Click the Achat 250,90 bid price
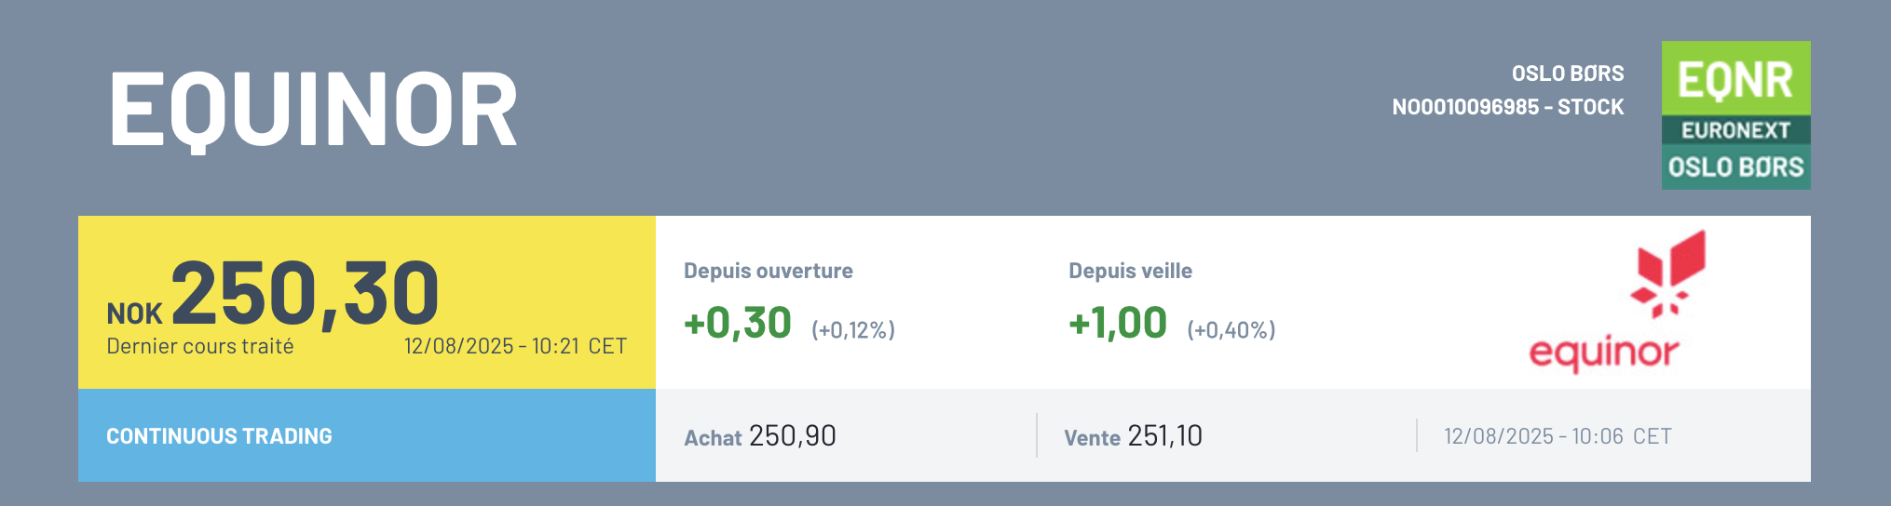The height and width of the screenshot is (506, 1891). tap(760, 436)
